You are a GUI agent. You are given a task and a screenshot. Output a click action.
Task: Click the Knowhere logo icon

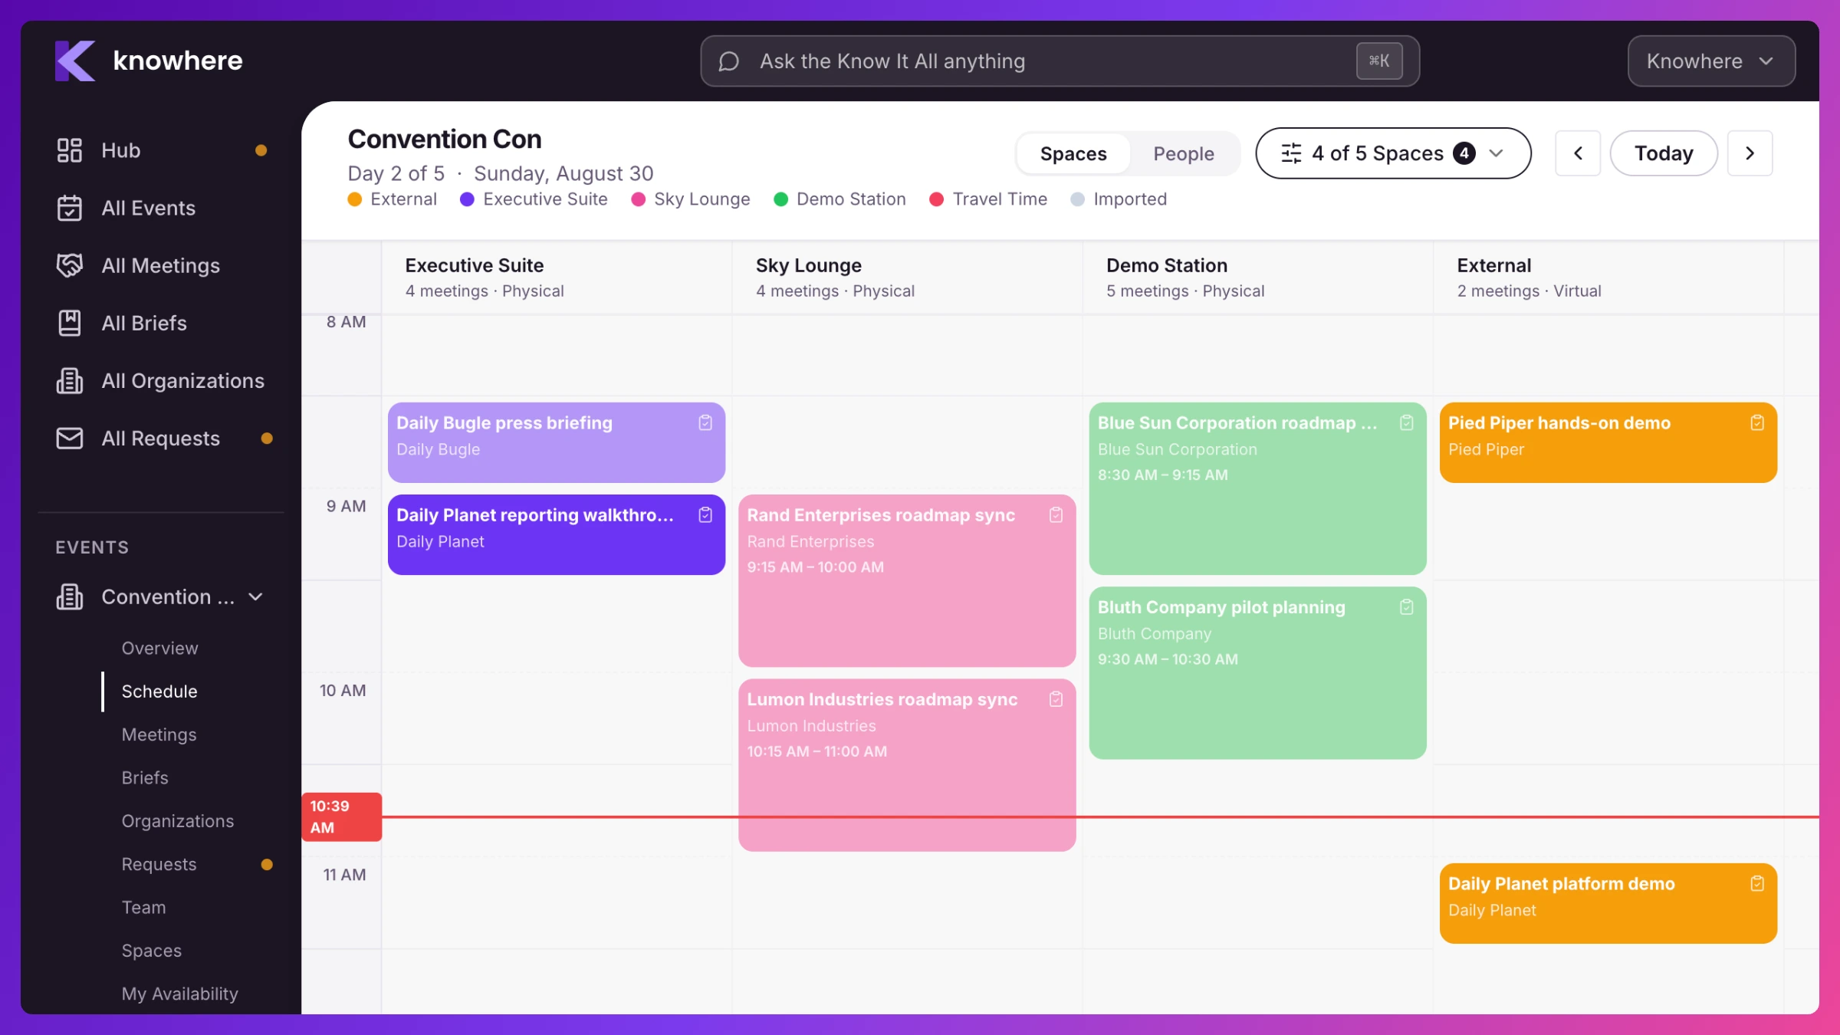(75, 61)
